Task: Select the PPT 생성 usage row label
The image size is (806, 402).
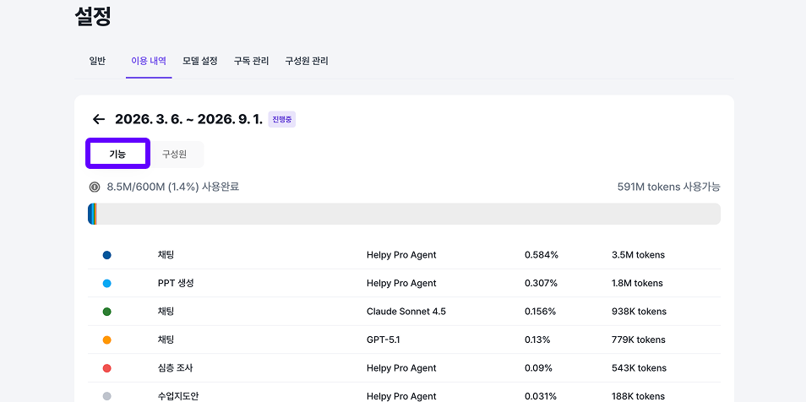Action: (176, 284)
